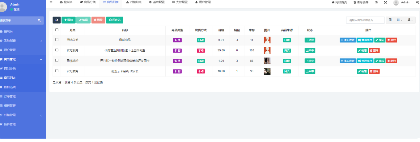The image size is (420, 142).
Task: Tick the select-all checkbox in table header
Action: click(57, 30)
